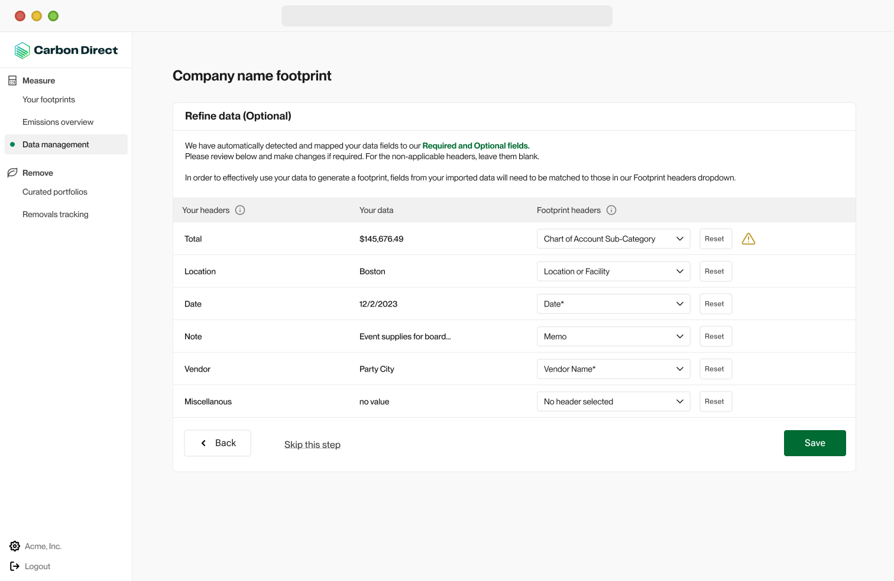This screenshot has height=581, width=894.
Task: Click Acme, Inc. account label
Action: coord(43,546)
